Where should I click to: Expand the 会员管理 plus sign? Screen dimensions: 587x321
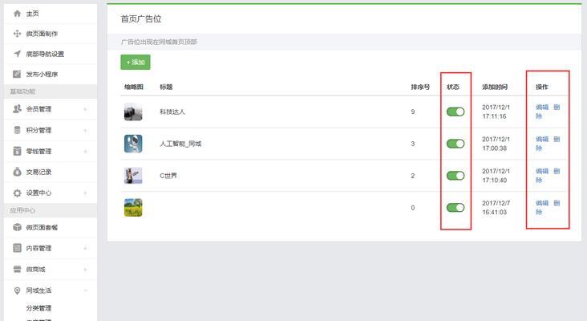[x=85, y=109]
